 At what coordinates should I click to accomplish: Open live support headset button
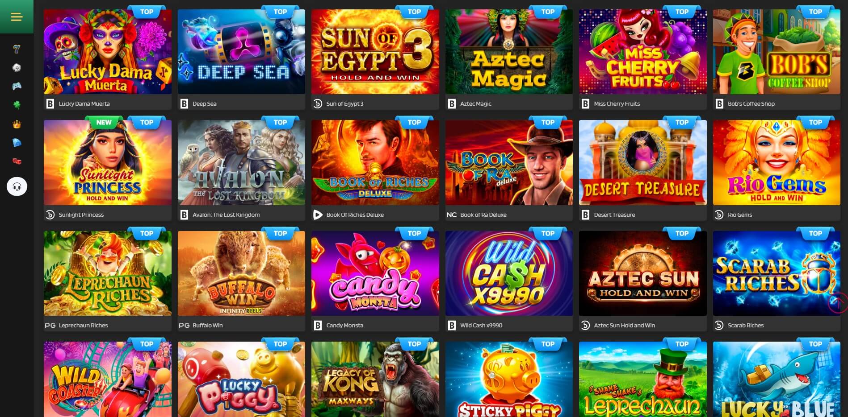tap(17, 186)
